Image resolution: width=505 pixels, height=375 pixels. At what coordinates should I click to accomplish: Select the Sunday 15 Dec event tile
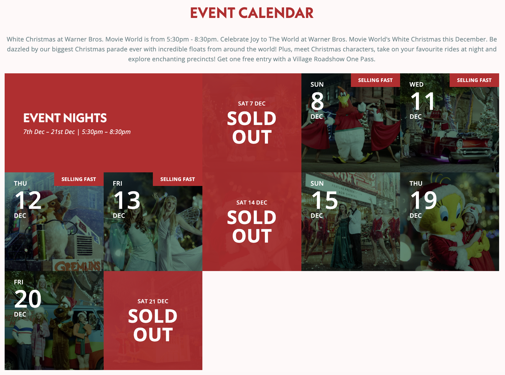pos(351,222)
